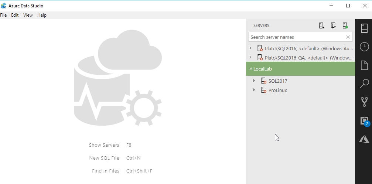Expand the SQL2017 server node
The width and height of the screenshot is (372, 184).
pos(254,81)
